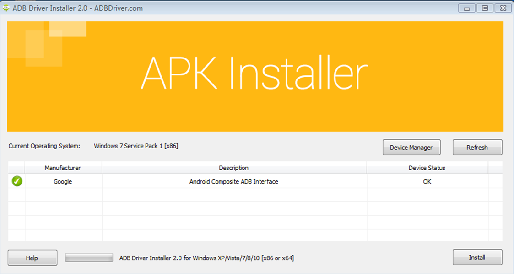Select the Android Composite ADB Interface entry
The height and width of the screenshot is (274, 514).
click(233, 181)
